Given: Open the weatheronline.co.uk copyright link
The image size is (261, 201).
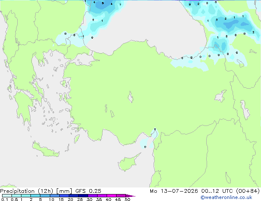Looking at the screenshot, I should tap(226, 197).
